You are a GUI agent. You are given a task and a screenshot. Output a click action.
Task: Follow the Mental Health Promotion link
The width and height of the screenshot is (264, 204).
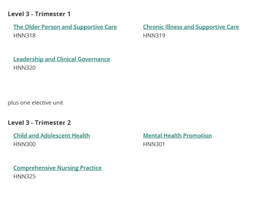click(x=177, y=136)
